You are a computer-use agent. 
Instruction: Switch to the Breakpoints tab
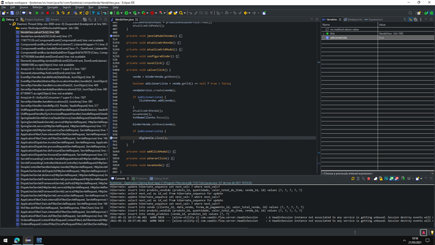point(353,20)
